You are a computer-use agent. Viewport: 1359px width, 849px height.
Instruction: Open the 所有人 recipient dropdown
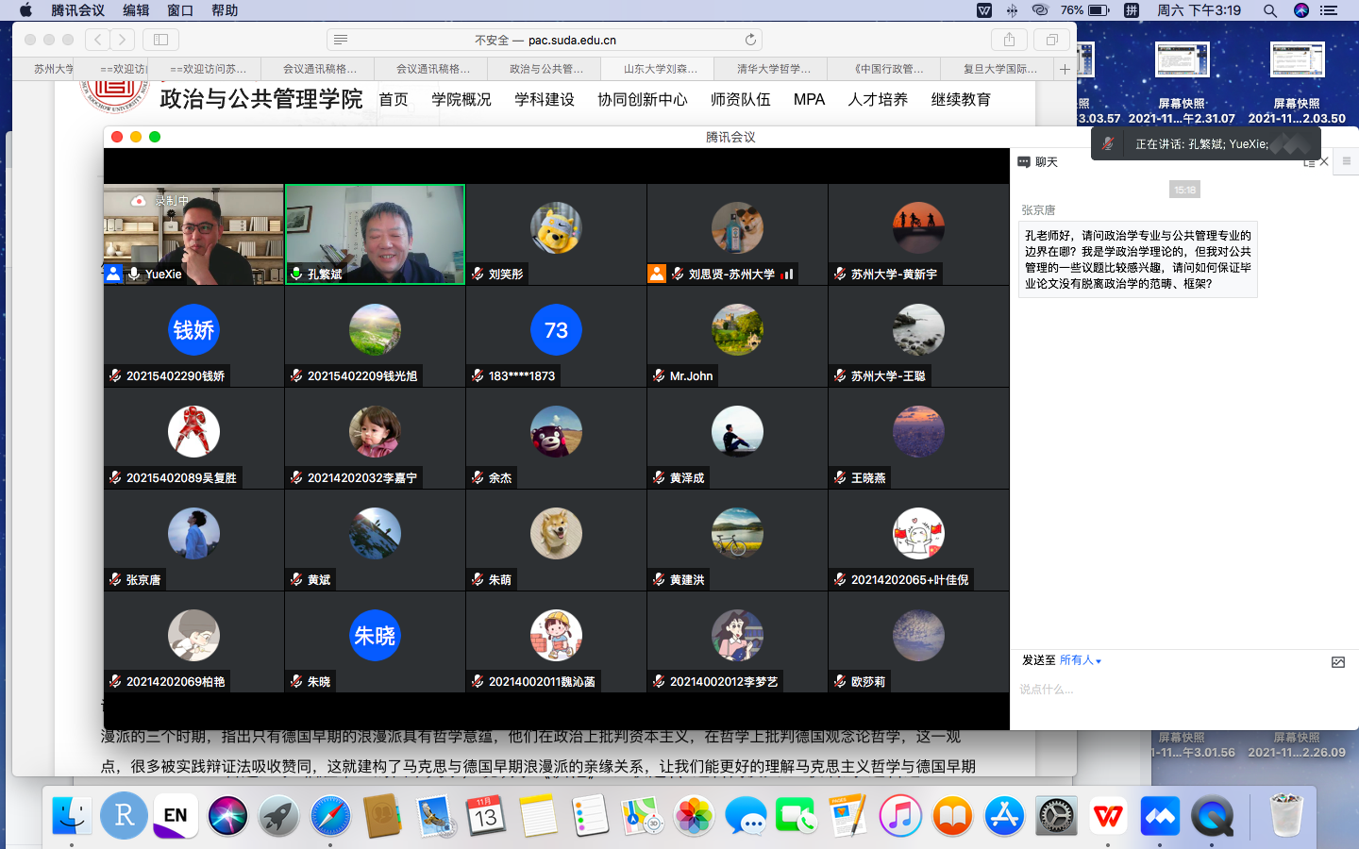coord(1080,660)
